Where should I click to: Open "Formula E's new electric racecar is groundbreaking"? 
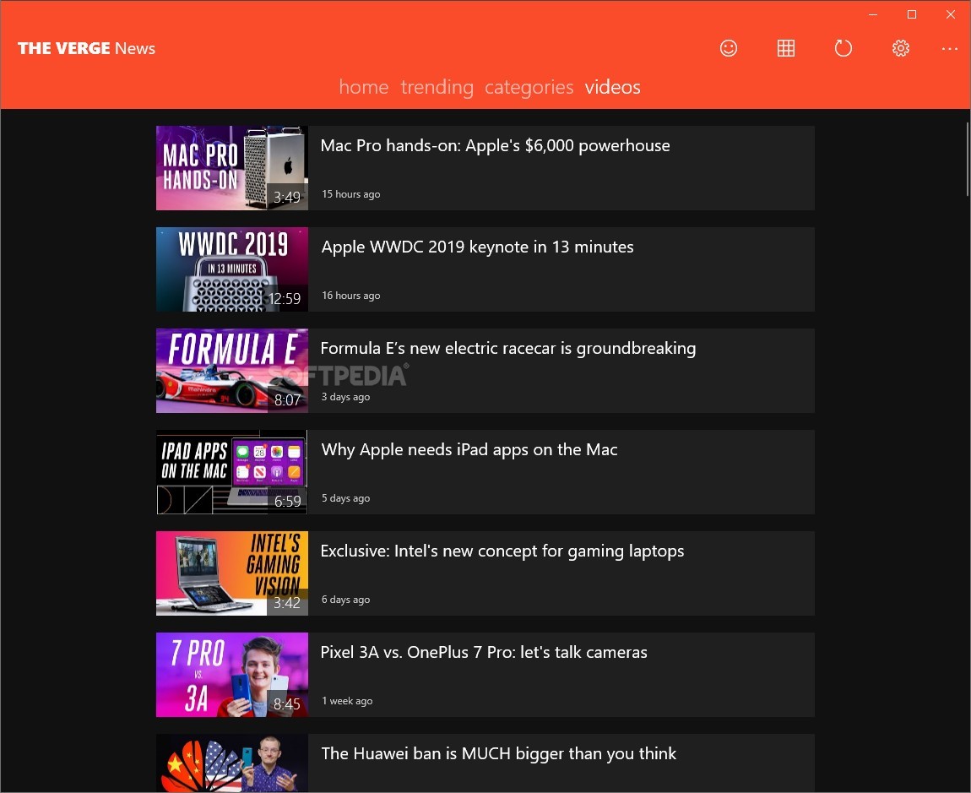[507, 348]
